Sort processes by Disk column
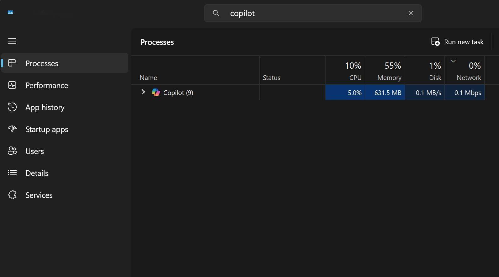 425,70
